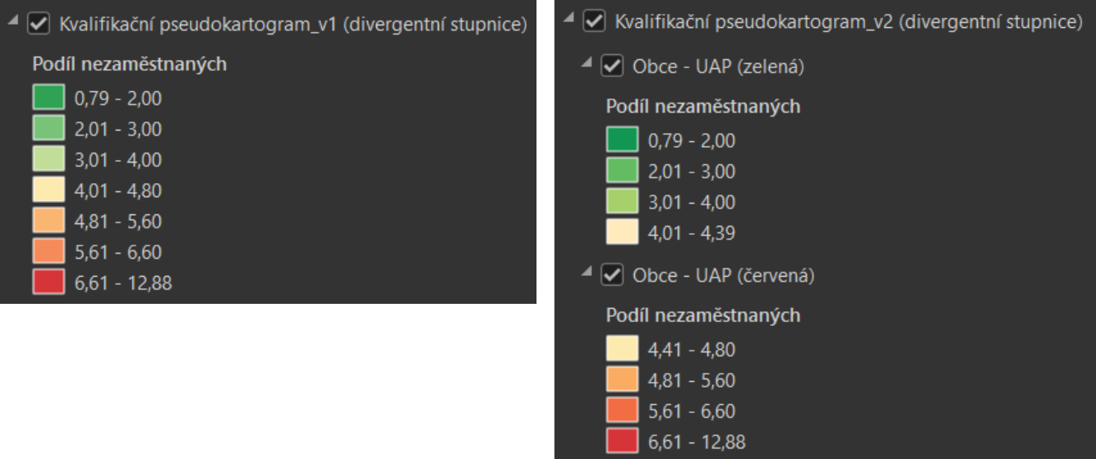
Task: Uncheck Kvalifikační pseudokartogram_v1 layer visibility checkbox
Action: 39,24
